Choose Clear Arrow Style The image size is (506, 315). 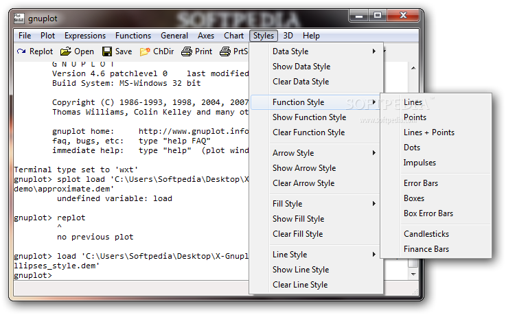(x=317, y=183)
